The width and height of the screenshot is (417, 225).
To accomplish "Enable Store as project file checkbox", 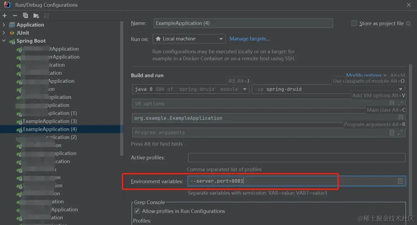I will pyautogui.click(x=354, y=23).
